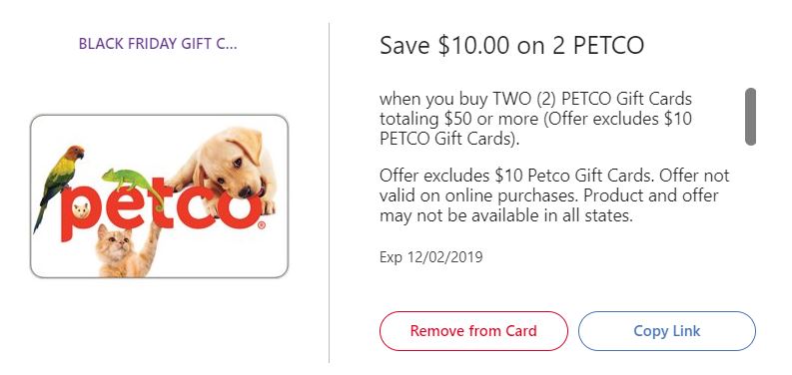Viewport: 792px width, 375px height.
Task: Click the Remove from Card button
Action: point(473,331)
